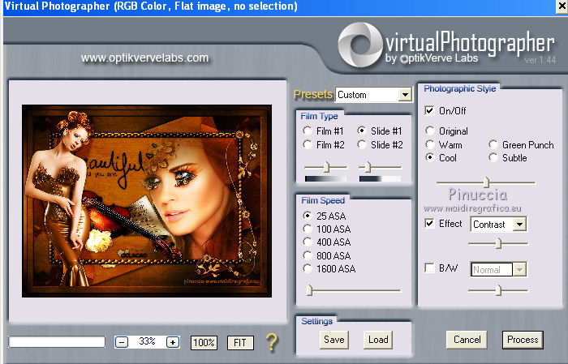Click the empty progress bar field
This screenshot has height=364, width=568.
click(x=57, y=342)
